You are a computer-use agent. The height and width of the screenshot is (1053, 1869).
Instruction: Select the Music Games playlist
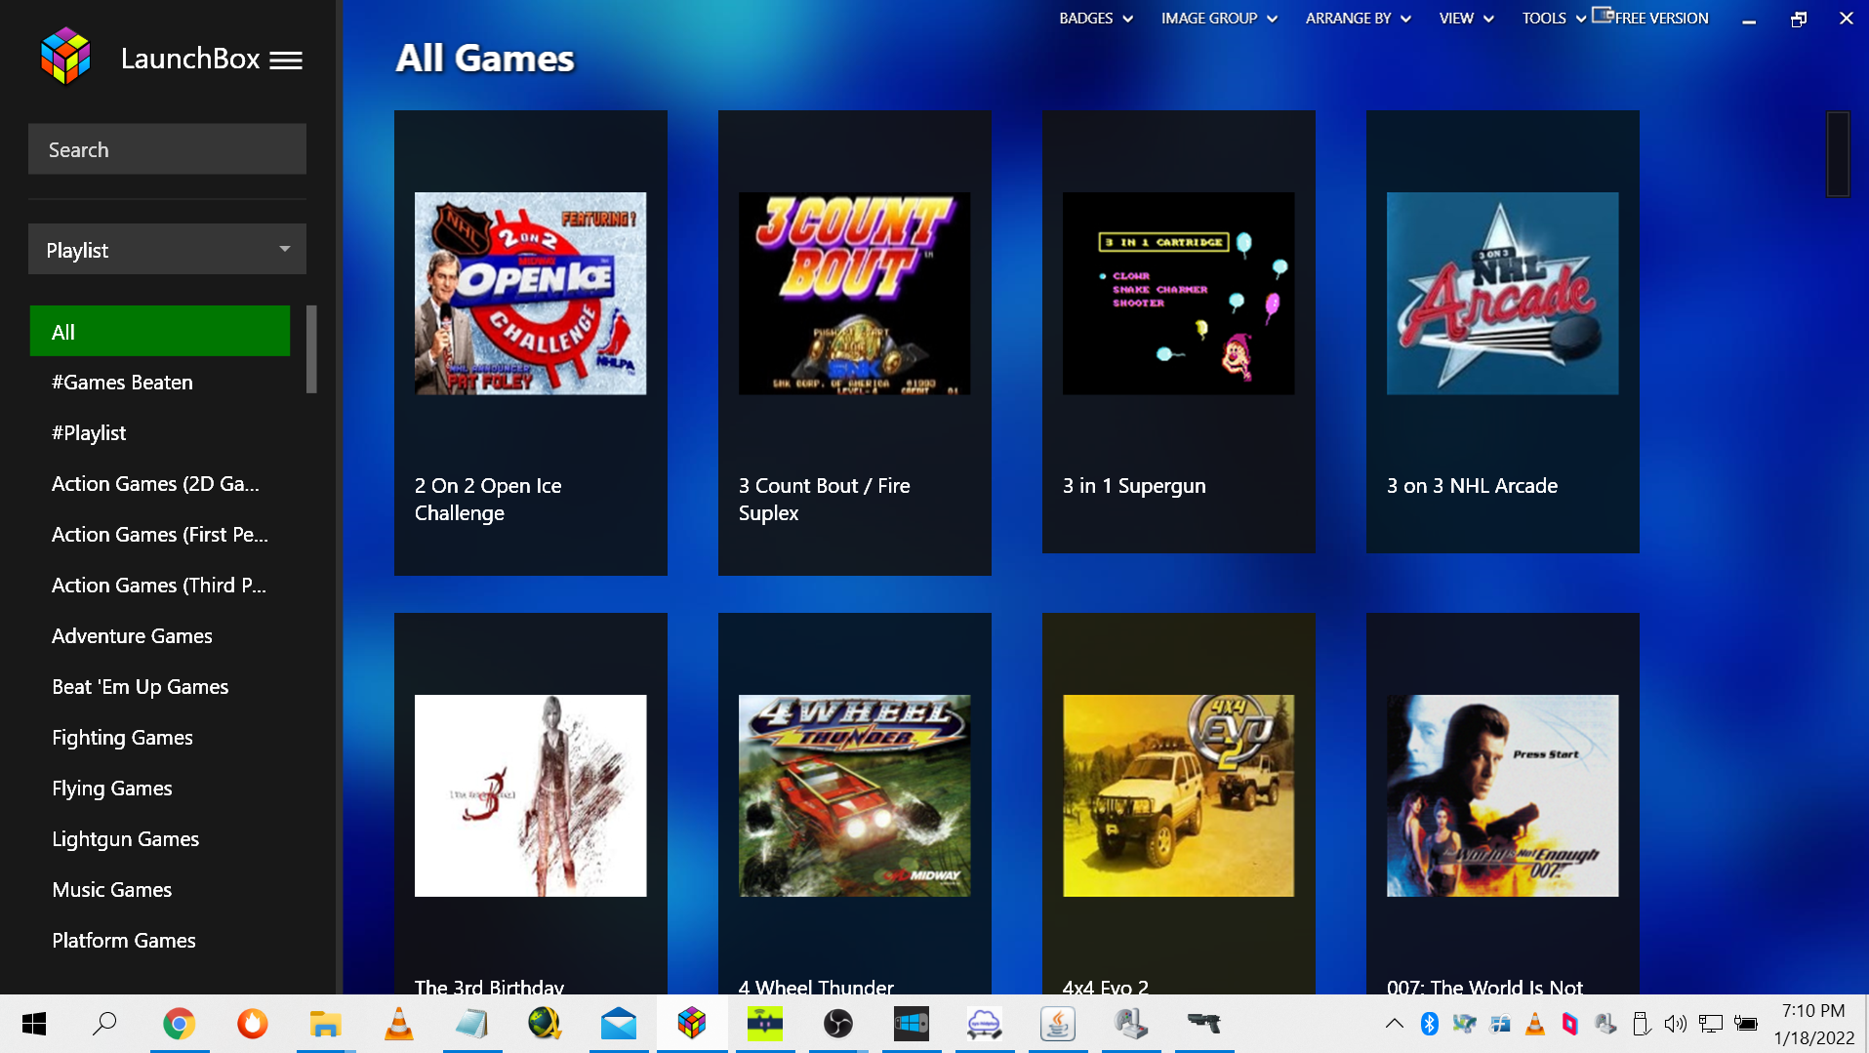coord(112,890)
